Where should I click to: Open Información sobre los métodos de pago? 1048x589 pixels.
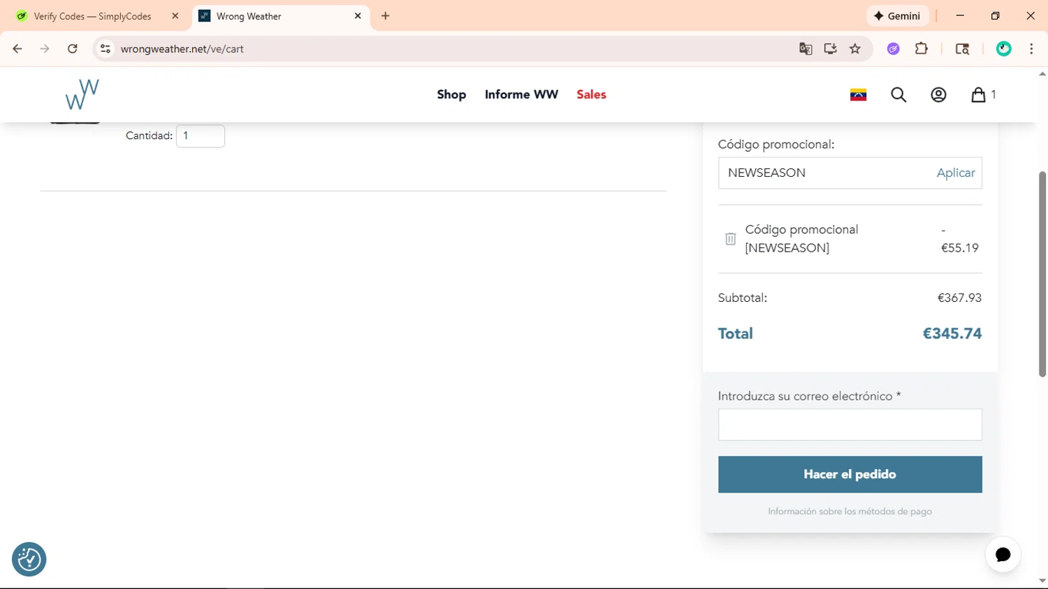click(x=850, y=511)
